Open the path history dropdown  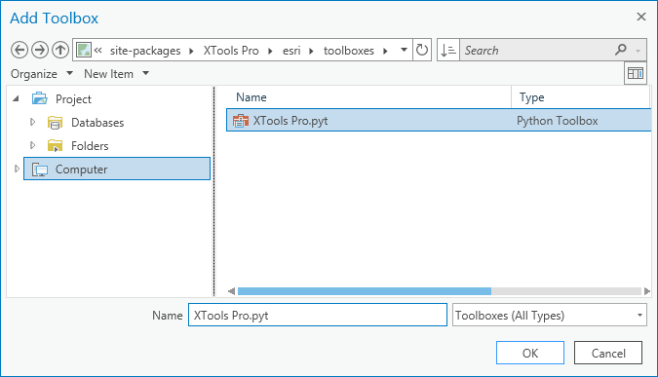pos(404,50)
